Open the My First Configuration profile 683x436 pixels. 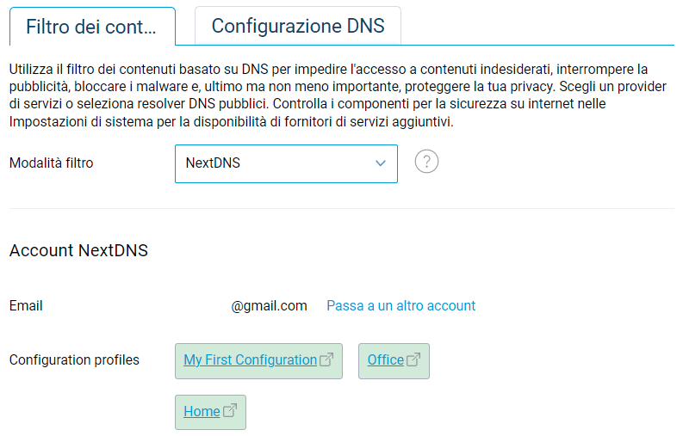(250, 360)
